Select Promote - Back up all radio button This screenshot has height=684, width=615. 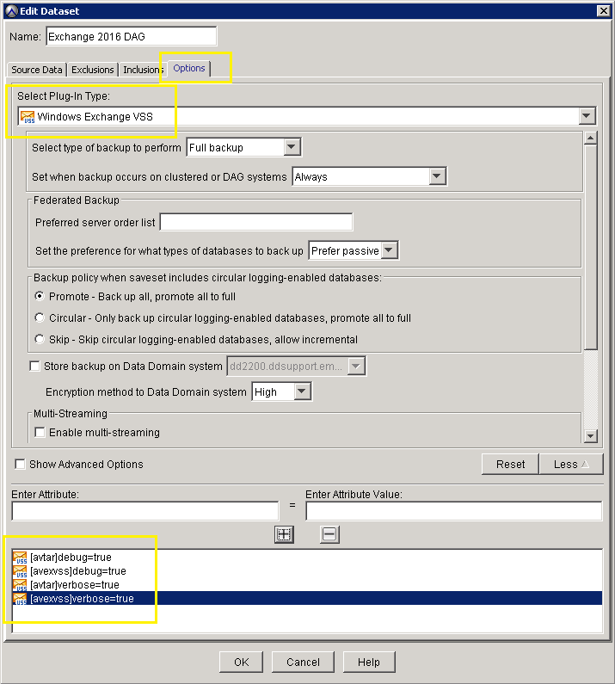(40, 296)
